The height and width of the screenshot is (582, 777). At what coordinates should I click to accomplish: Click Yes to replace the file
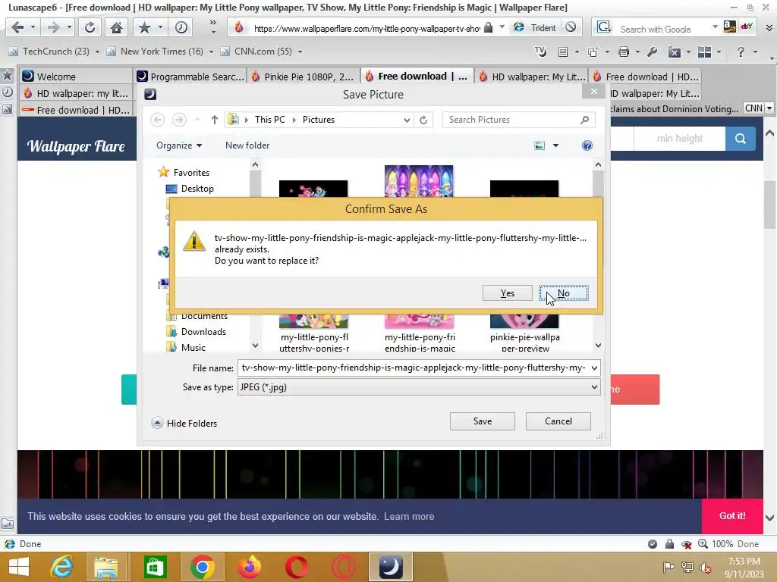coord(508,293)
